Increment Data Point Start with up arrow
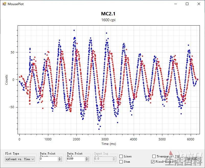Image resolution: width=205 pixels, height=168 pixels. [60, 158]
